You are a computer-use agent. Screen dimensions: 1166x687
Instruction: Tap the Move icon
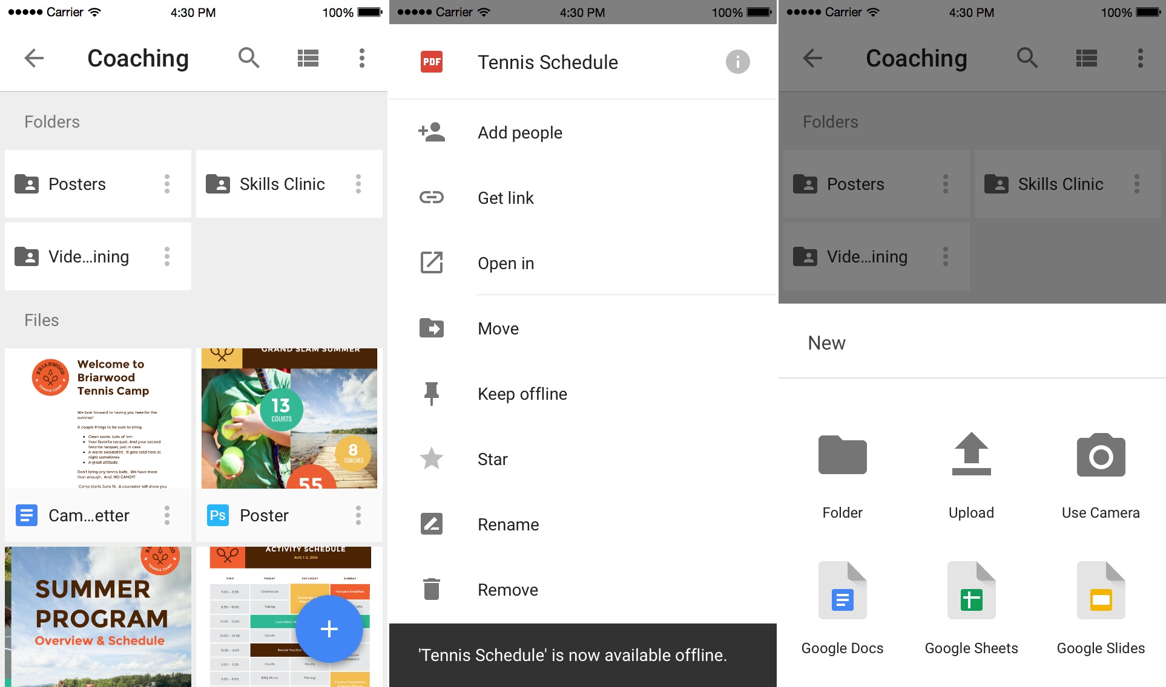pyautogui.click(x=431, y=328)
